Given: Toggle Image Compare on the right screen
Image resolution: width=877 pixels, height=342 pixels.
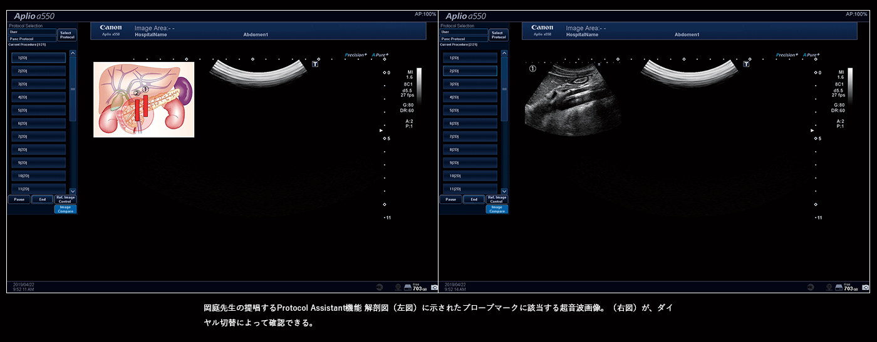Looking at the screenshot, I should point(497,209).
